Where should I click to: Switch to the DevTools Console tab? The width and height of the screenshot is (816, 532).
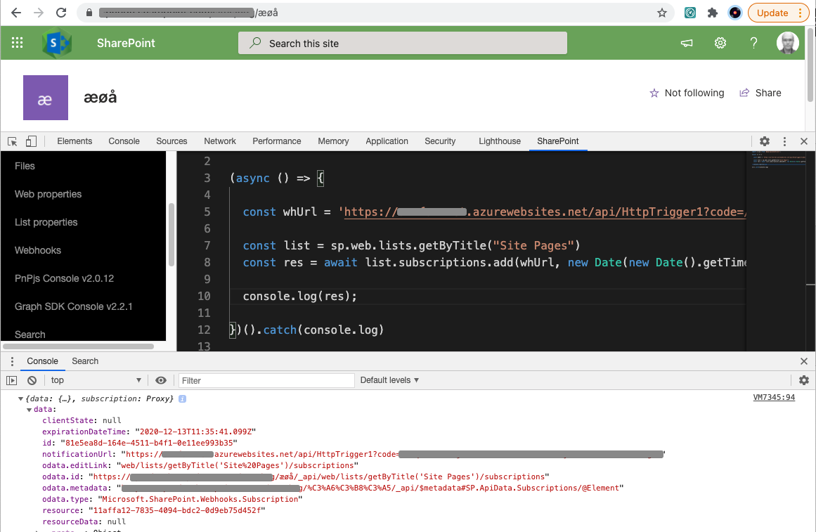coord(124,141)
